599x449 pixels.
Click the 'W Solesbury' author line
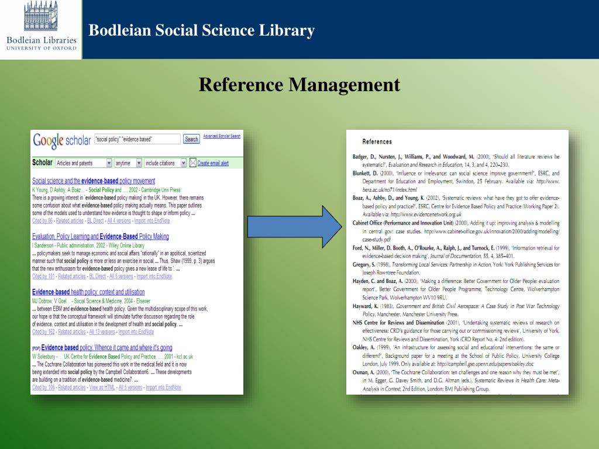pyautogui.click(x=113, y=357)
